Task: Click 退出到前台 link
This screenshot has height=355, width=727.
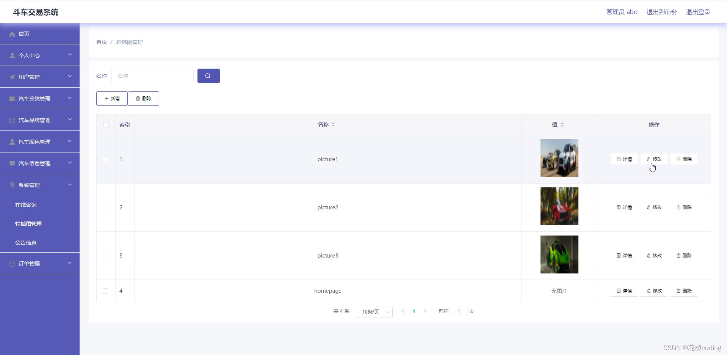Action: 662,12
